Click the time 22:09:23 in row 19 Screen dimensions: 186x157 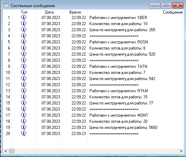pyautogui.click(x=79, y=127)
